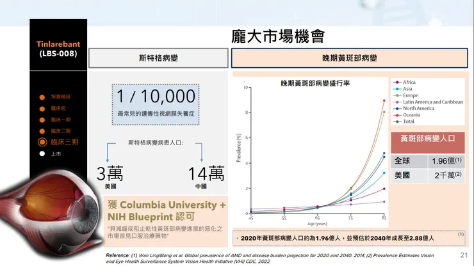Click the slide title 龐大市場機會

[x=278, y=36]
